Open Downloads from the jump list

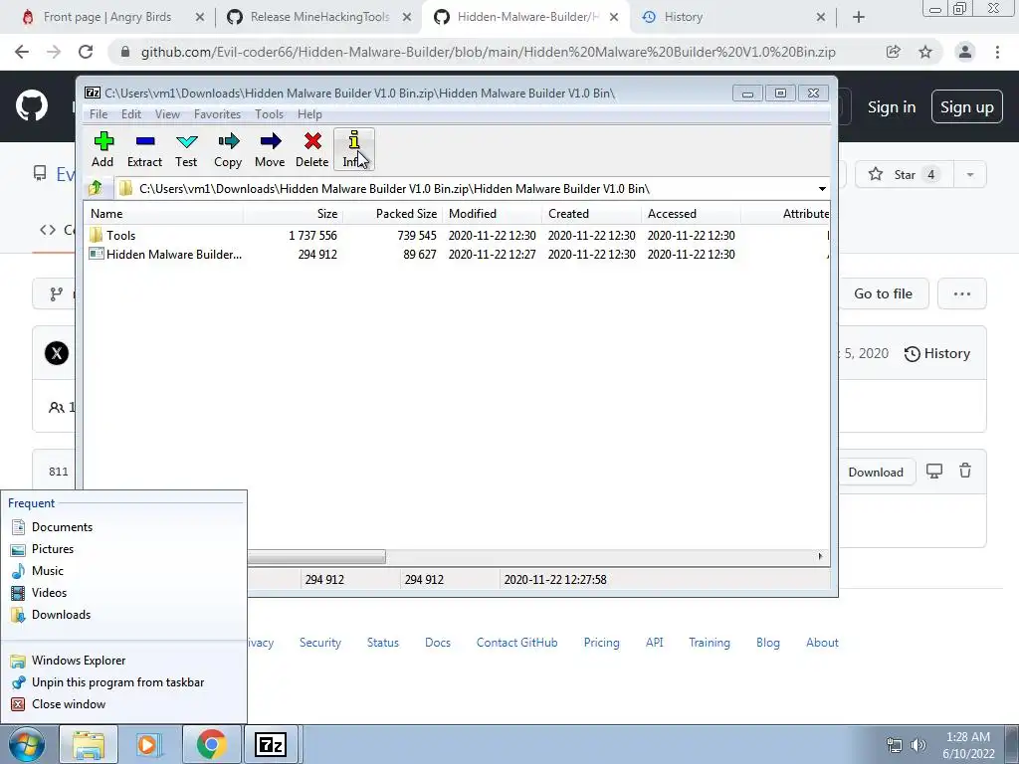pyautogui.click(x=123, y=615)
